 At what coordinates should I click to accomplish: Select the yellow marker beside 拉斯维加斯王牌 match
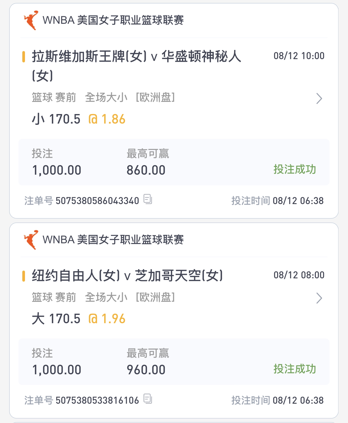23,56
